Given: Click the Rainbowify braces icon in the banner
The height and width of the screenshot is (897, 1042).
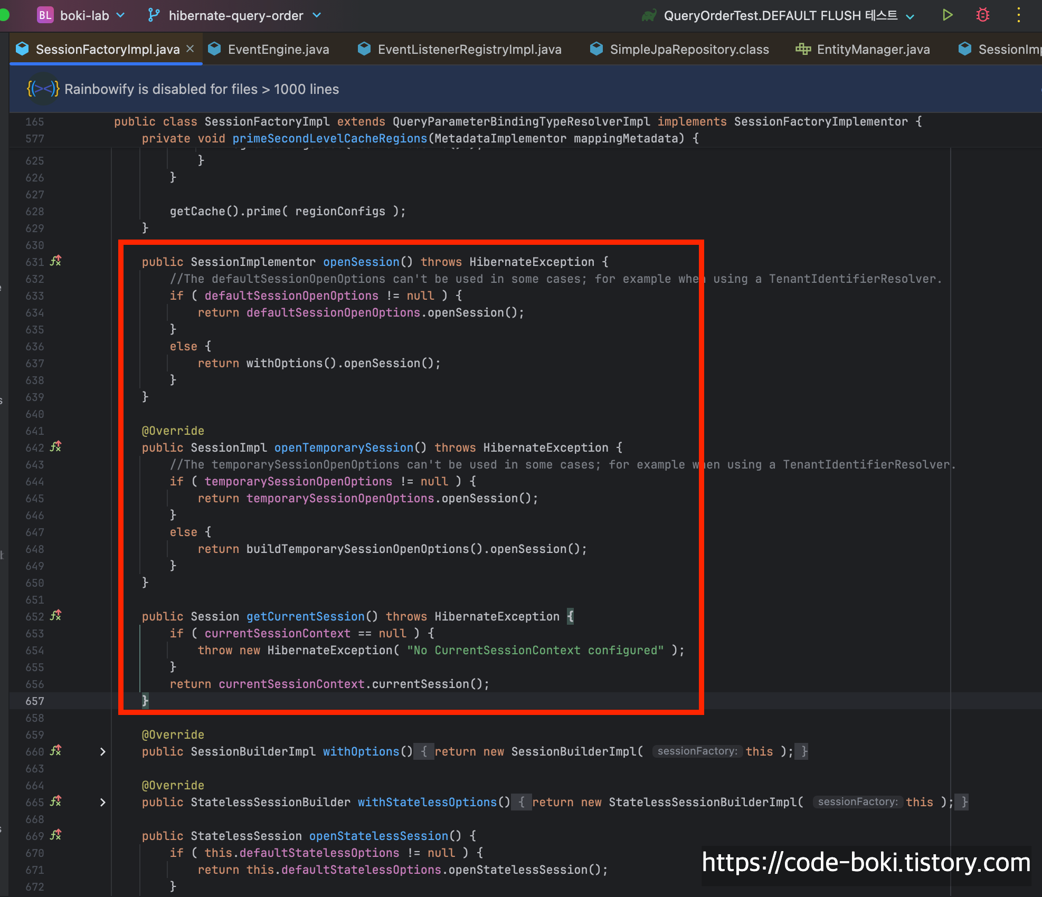Looking at the screenshot, I should click(43, 89).
